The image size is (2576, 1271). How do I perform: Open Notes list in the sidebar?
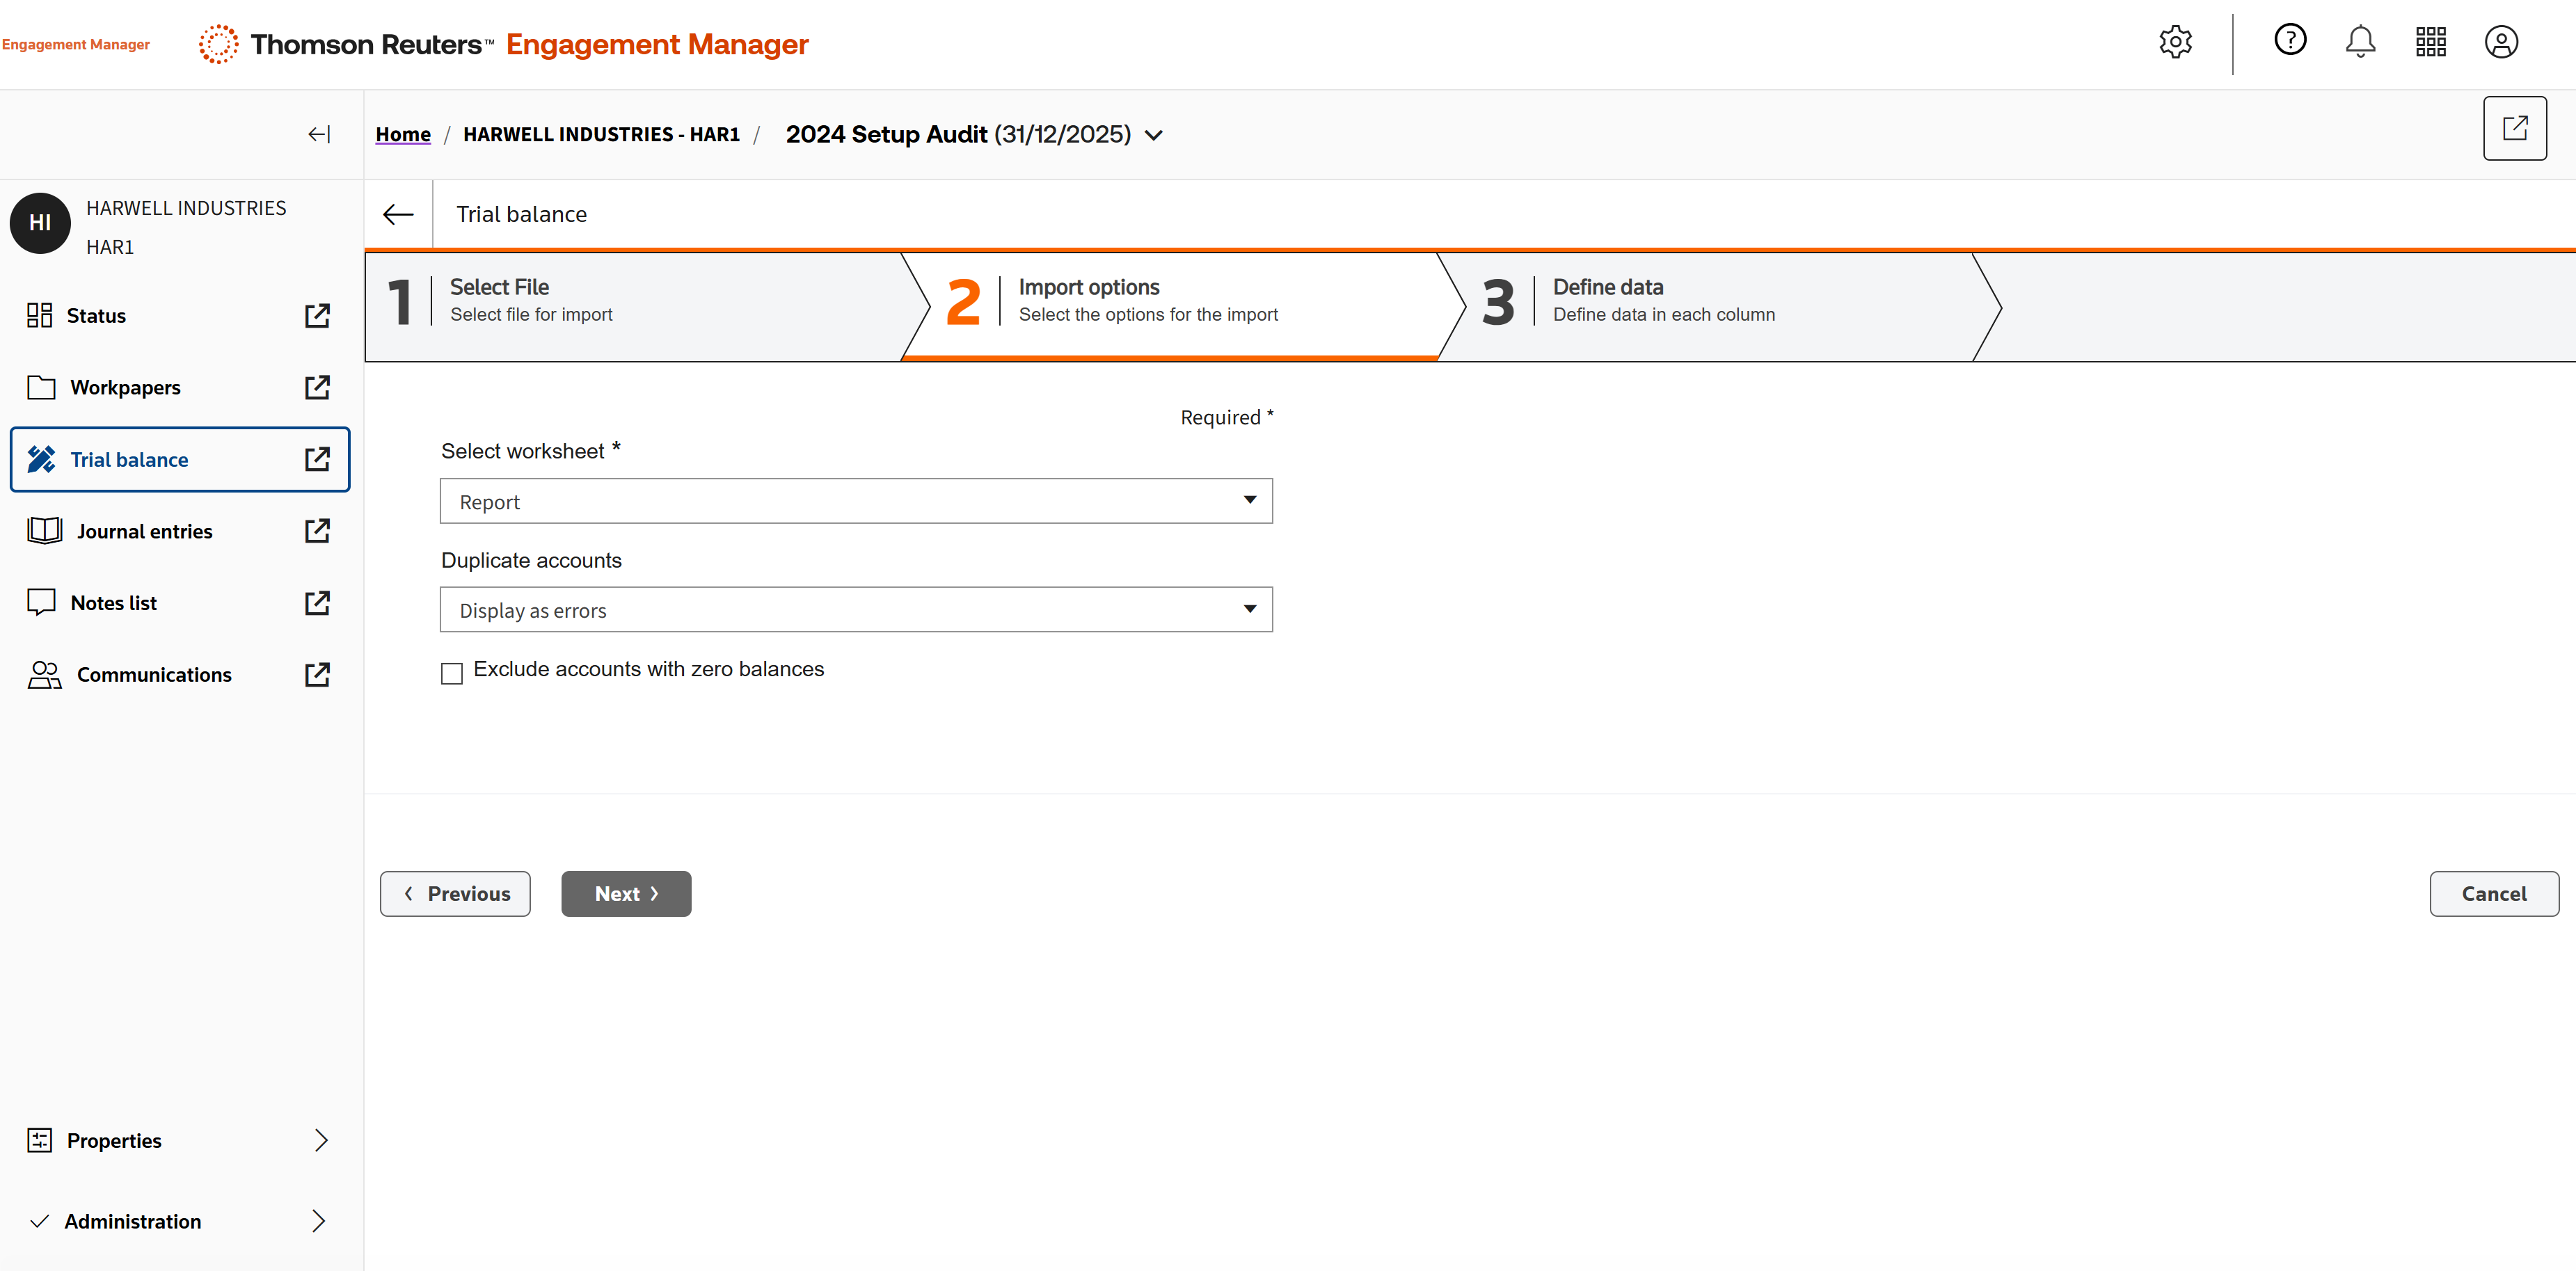point(114,603)
